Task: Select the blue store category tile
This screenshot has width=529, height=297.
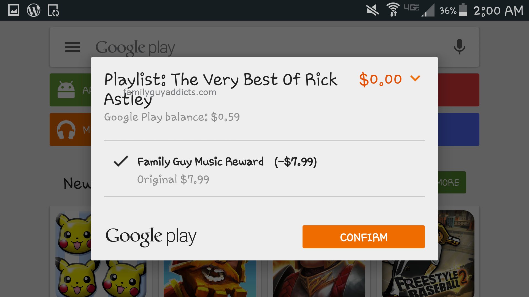Action: tap(458, 130)
